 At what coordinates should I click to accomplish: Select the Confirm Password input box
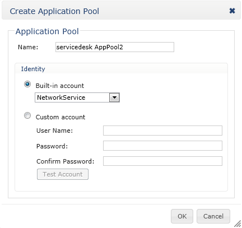162,161
